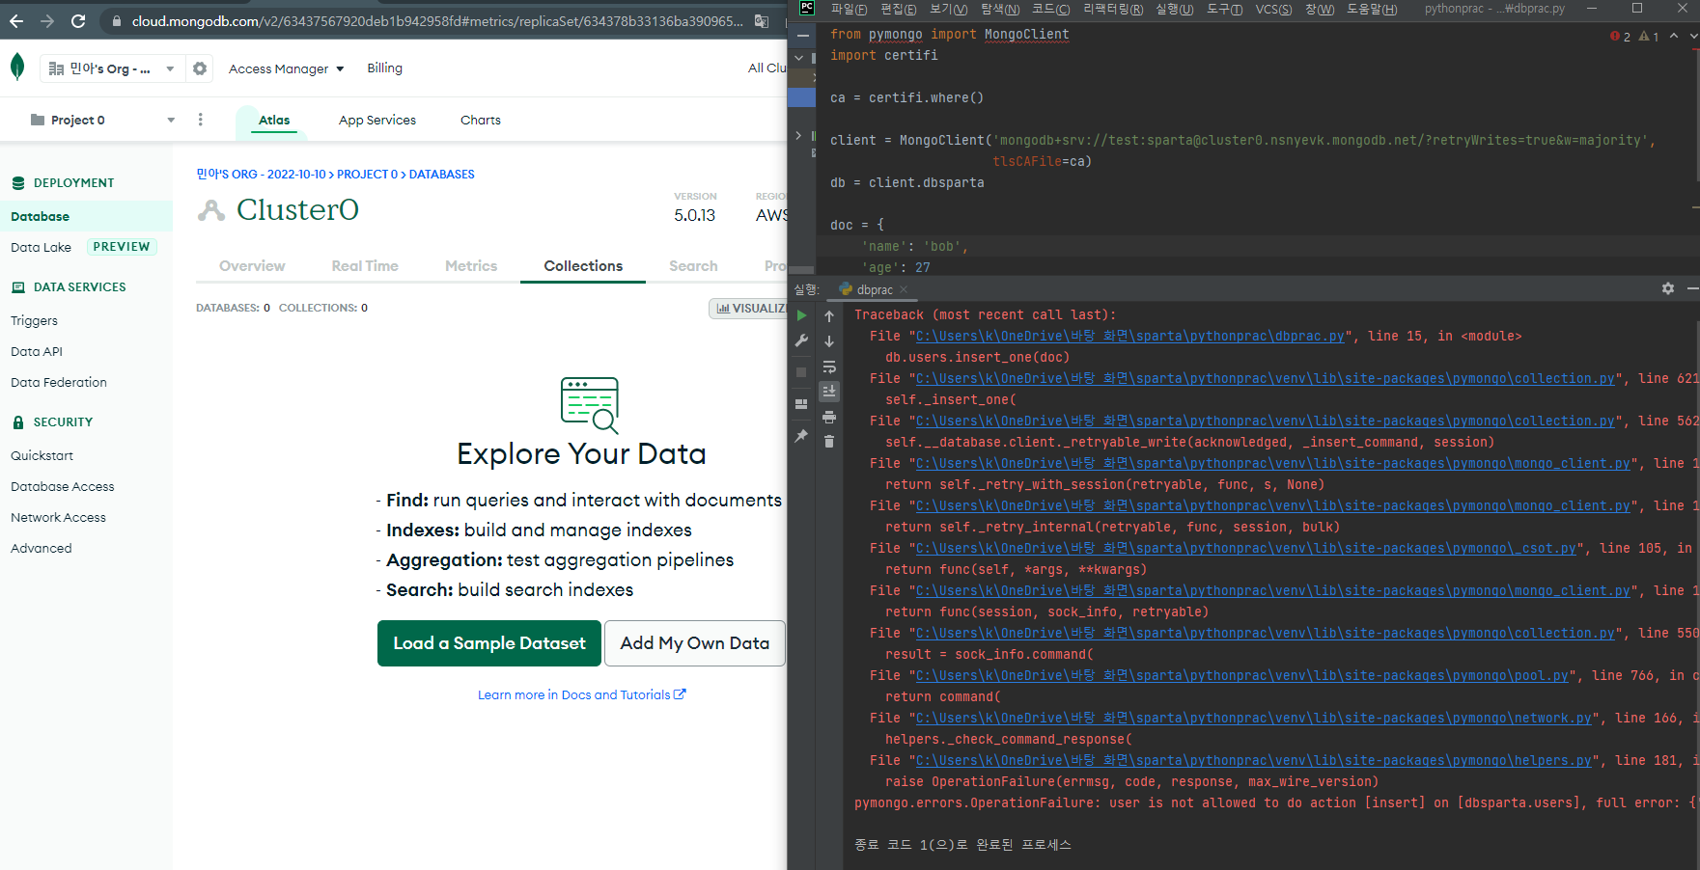Click the wrench icon in Run panel
Viewport: 1700px width, 870px height.
(x=801, y=340)
